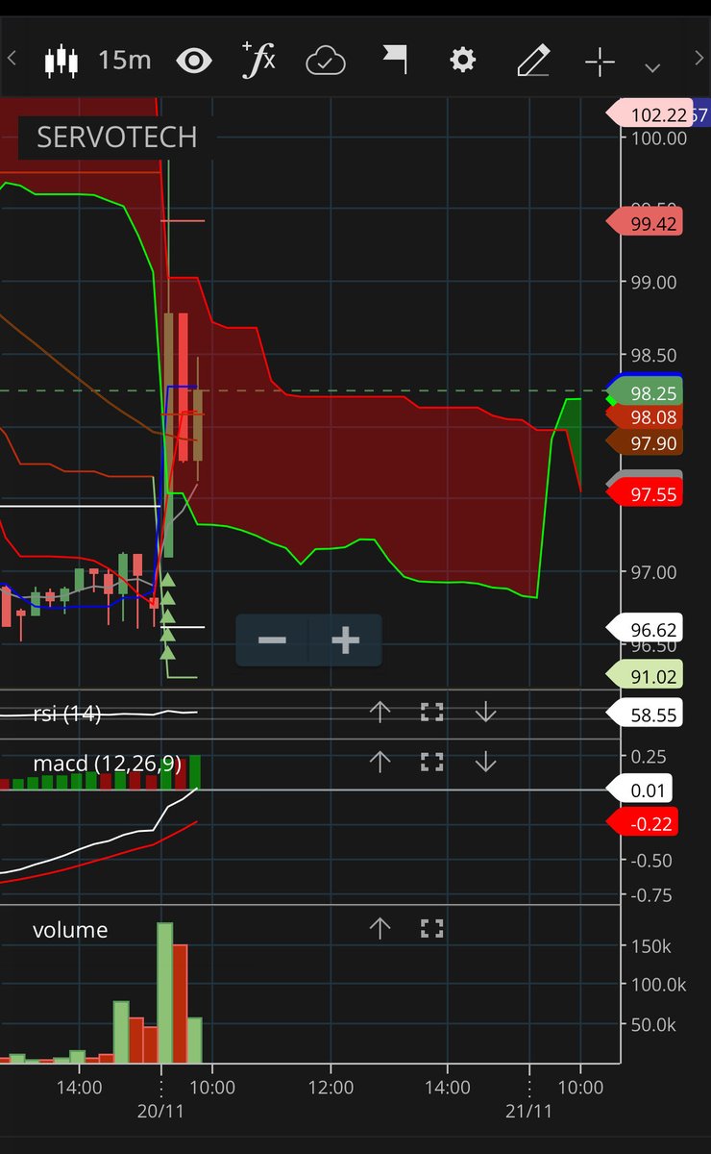Click the 150k volume axis label

pos(651,946)
